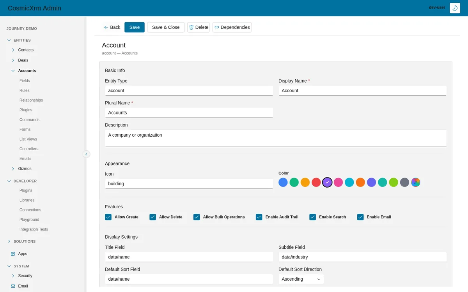468x292 pixels.
Task: Select the gray color swatch
Action: click(404, 182)
